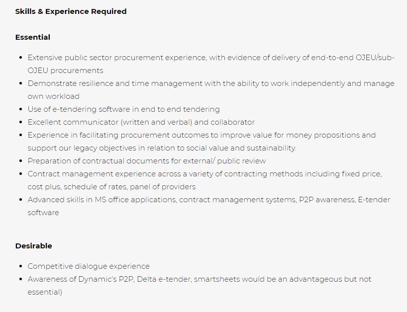Select the Demonstrate resilience and time management line
The width and height of the screenshot is (407, 312).
pos(211,83)
